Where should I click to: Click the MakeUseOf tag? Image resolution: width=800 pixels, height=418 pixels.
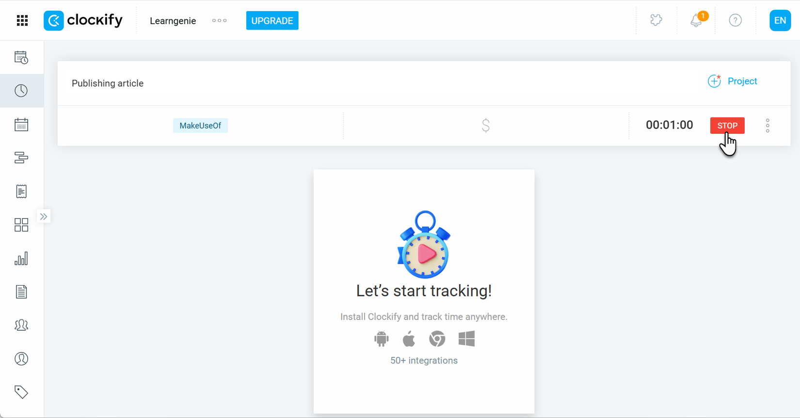200,126
